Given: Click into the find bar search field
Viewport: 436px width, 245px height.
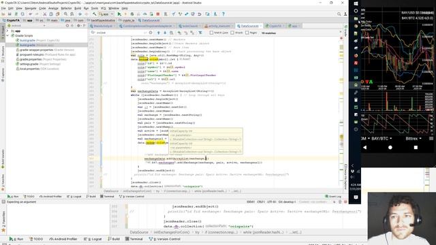Looking at the screenshot, I should tap(120, 33).
